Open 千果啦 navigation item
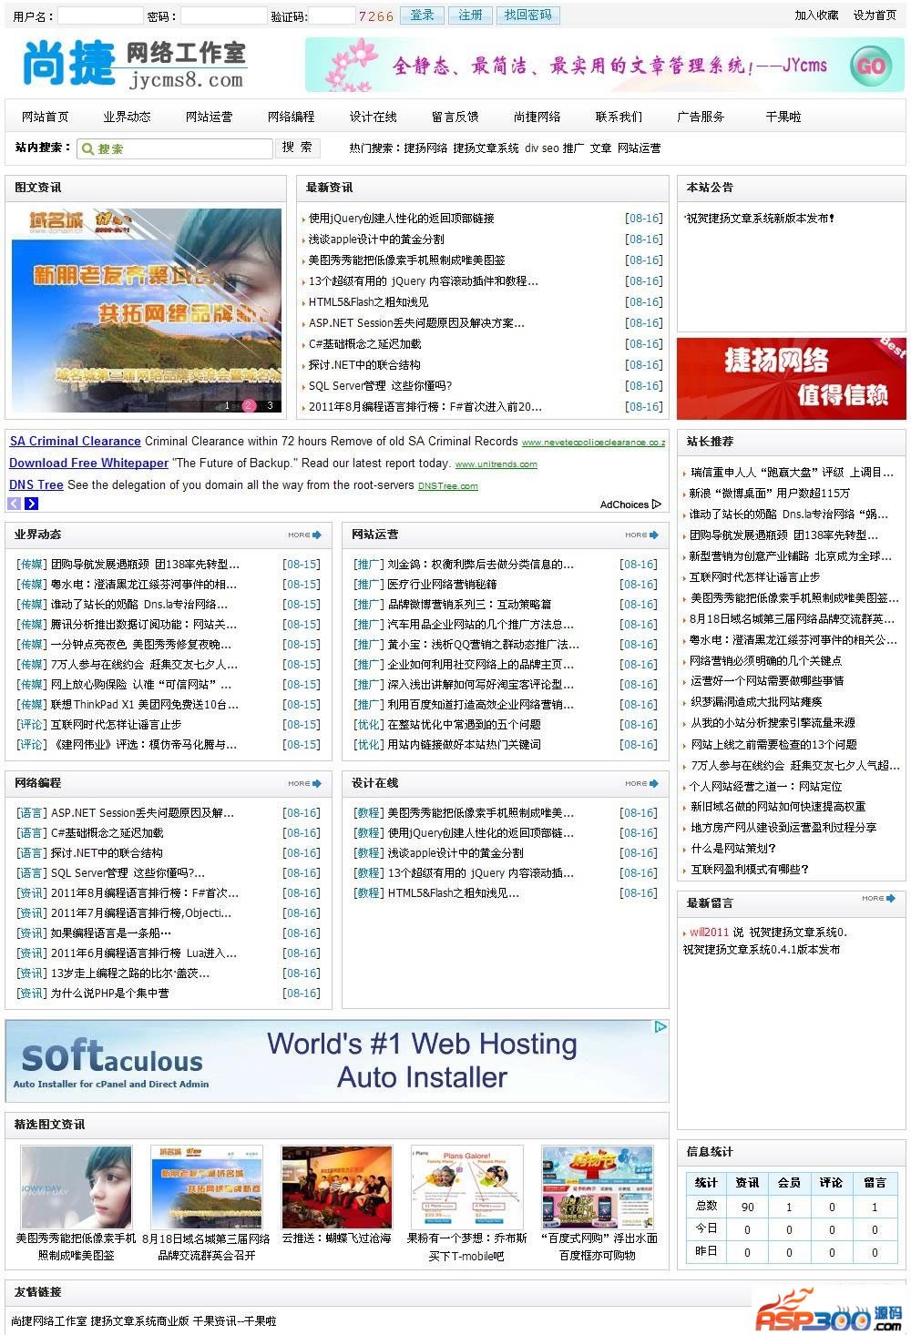Viewport: 911px width, 1335px height. click(783, 117)
